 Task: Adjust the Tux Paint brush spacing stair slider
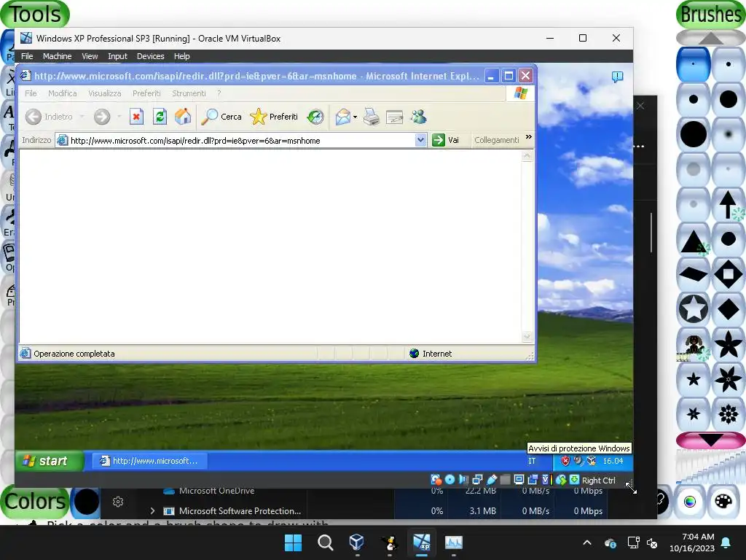click(710, 467)
